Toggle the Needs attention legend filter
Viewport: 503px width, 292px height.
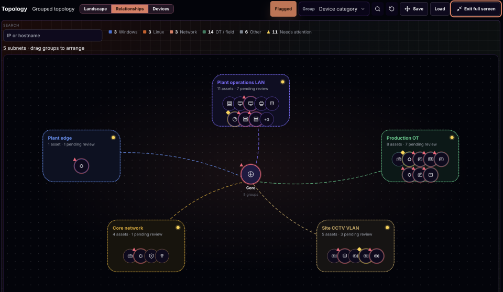point(289,32)
